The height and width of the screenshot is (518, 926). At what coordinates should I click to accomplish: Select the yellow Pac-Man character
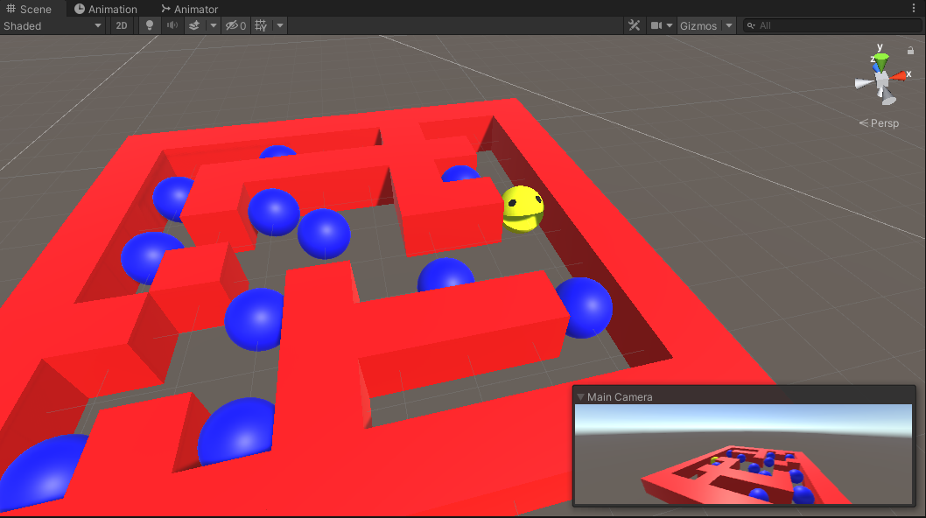point(523,208)
